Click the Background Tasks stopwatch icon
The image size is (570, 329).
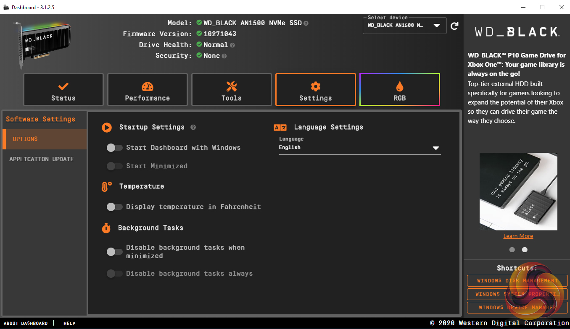(106, 228)
